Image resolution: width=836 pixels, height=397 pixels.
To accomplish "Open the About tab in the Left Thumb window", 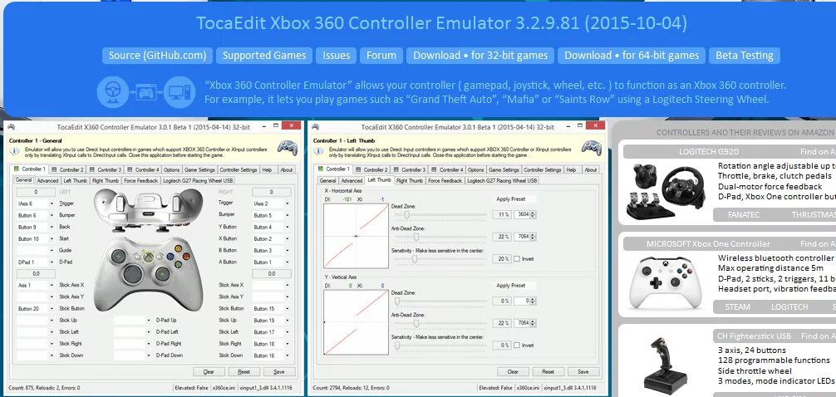I will click(x=590, y=170).
